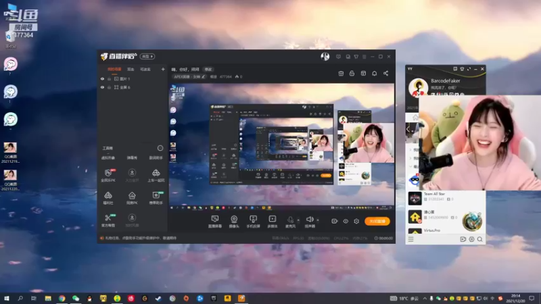Open notifications with the bell icon
This screenshot has width=541, height=304.
click(x=375, y=74)
